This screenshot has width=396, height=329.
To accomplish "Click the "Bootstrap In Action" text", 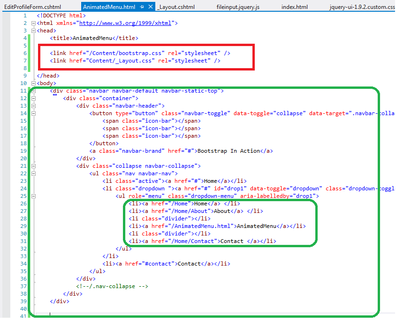I will [x=228, y=151].
